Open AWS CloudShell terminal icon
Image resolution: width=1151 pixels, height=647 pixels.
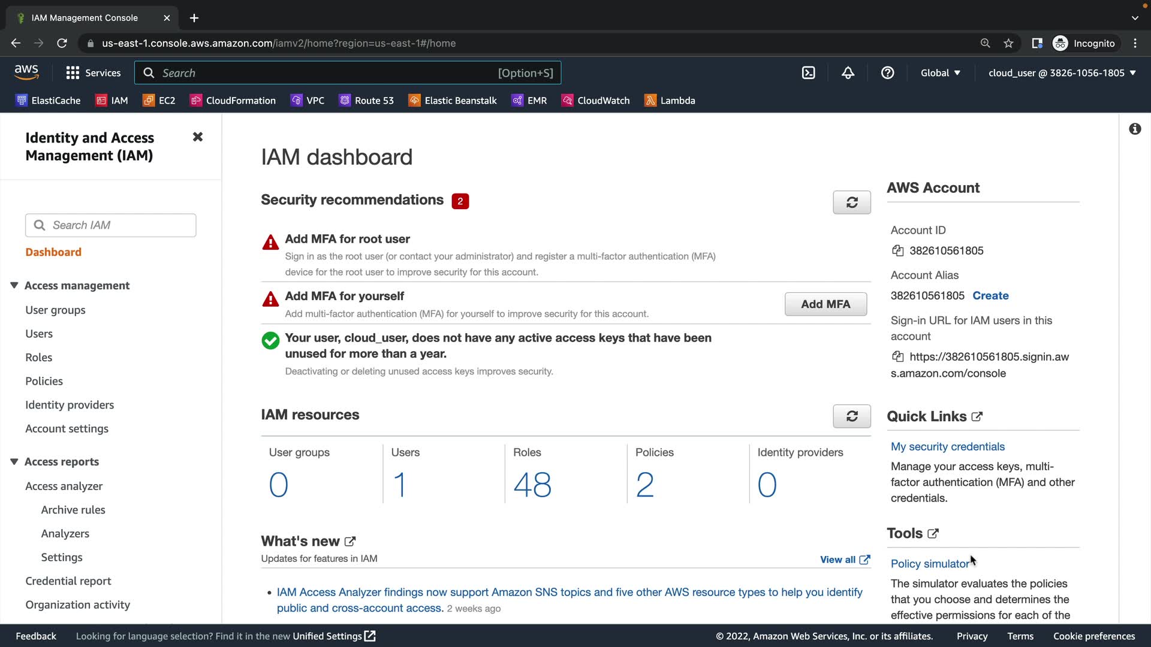(x=808, y=73)
